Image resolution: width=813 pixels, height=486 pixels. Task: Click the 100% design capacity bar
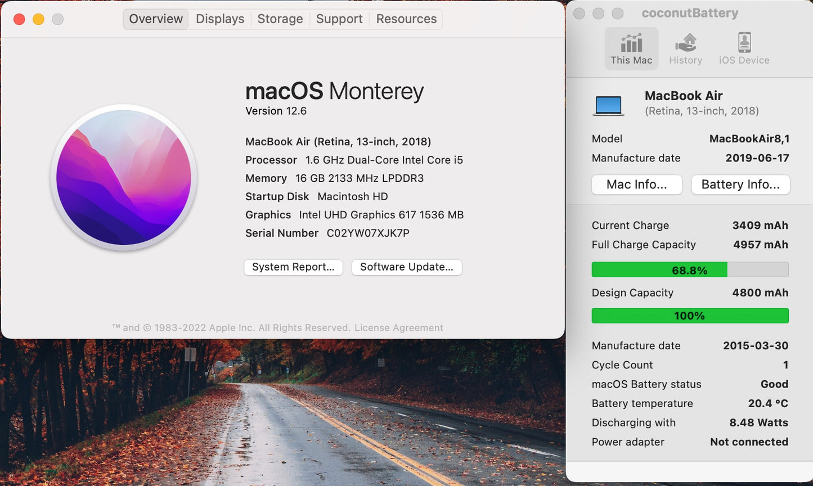690,316
